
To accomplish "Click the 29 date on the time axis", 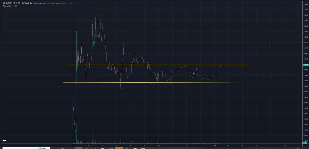I will click(x=200, y=145).
